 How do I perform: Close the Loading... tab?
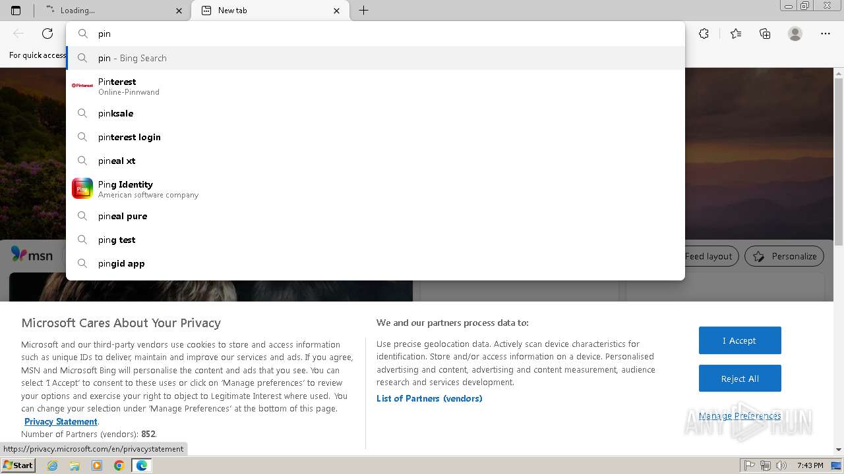179,11
